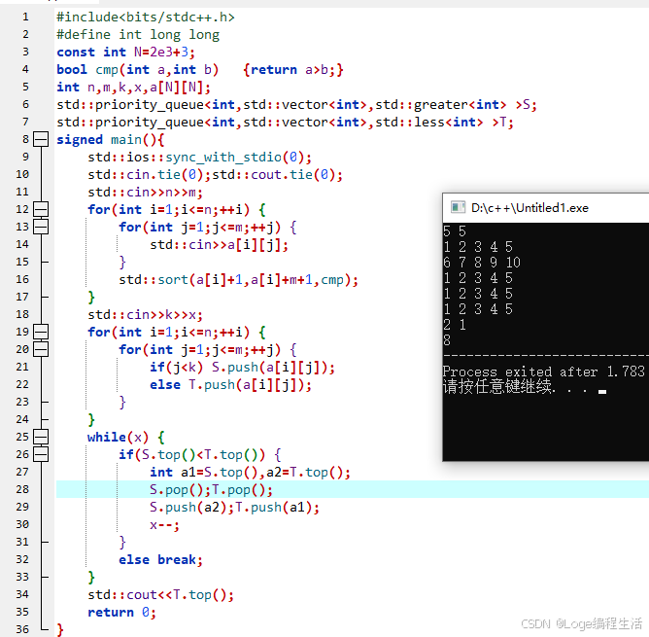Click the console window icon beside D:\c++\Untitled1.exe

458,207
